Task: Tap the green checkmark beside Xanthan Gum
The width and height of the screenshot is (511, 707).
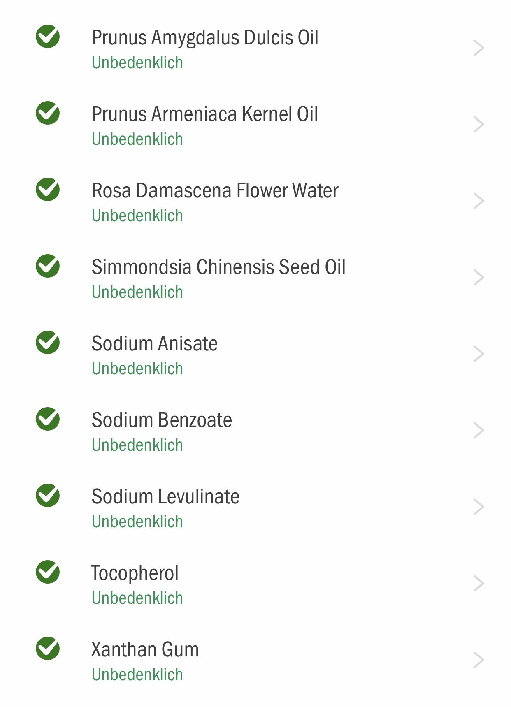Action: pos(48,649)
